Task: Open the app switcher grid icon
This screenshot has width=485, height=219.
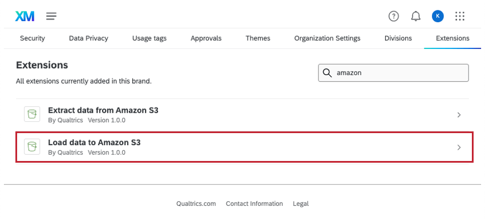Action: pos(460,16)
